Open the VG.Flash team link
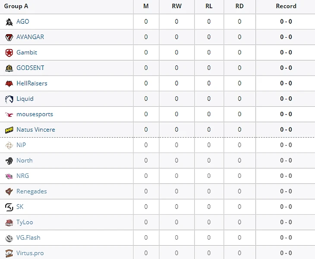This screenshot has width=315, height=259. (x=28, y=237)
